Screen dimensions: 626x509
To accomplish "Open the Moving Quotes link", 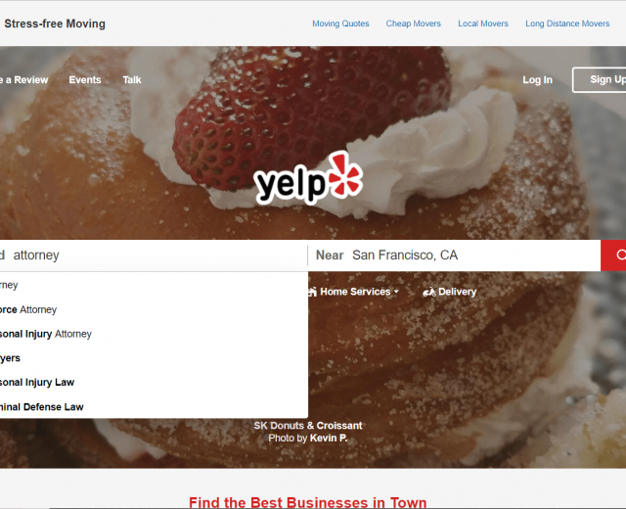I will point(340,23).
